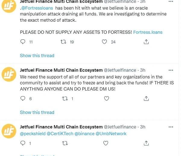Open the @Fortressloans mention link
This screenshot has height=156, width=181.
(x=37, y=8)
